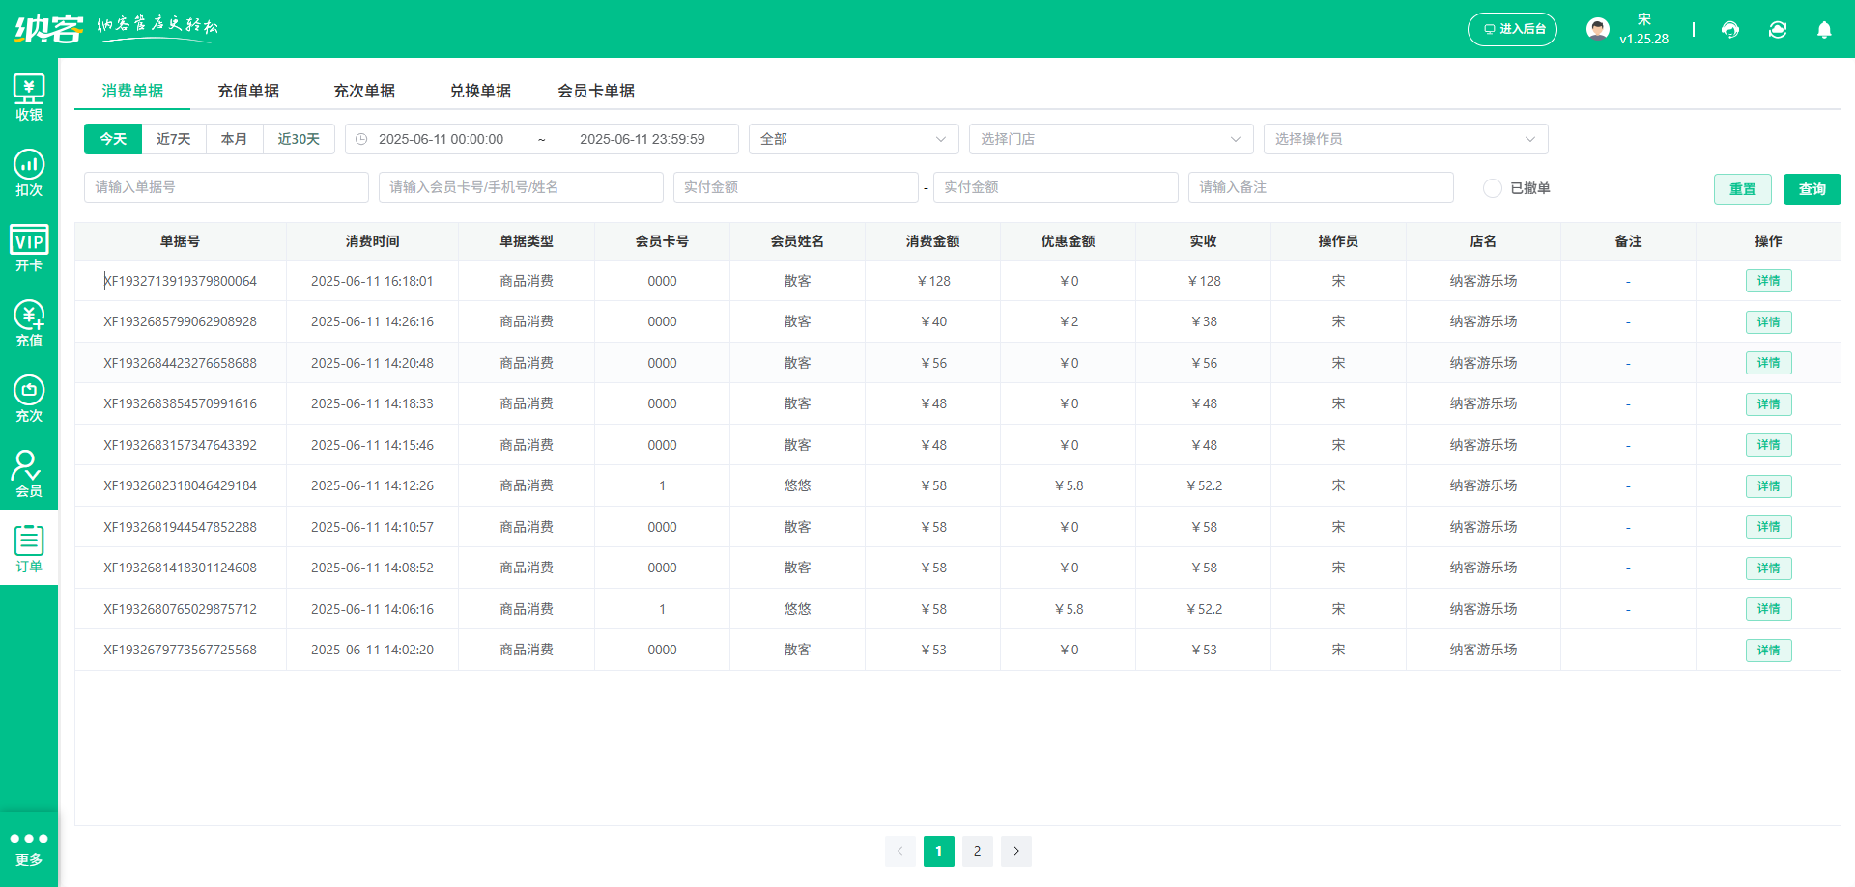The height and width of the screenshot is (887, 1855).
Task: Open 详情 for order at 14:02:20
Action: coord(1768,651)
